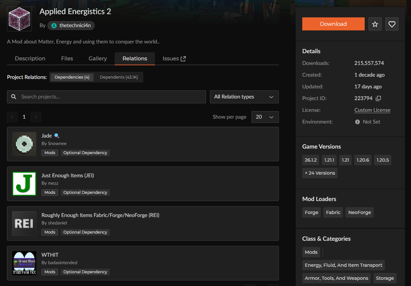Click the REI mod thumbnail
This screenshot has width=411, height=286.
pyautogui.click(x=24, y=224)
